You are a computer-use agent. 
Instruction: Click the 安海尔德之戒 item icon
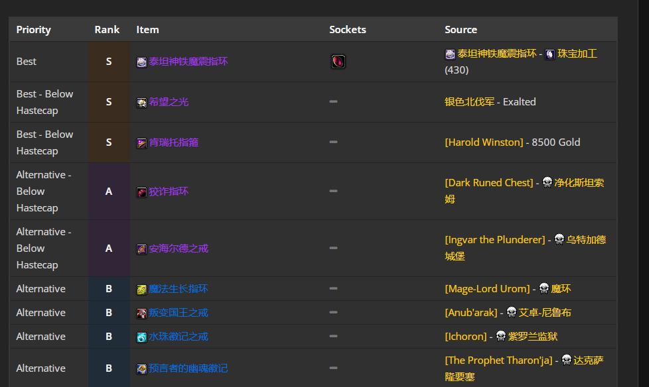pos(141,249)
